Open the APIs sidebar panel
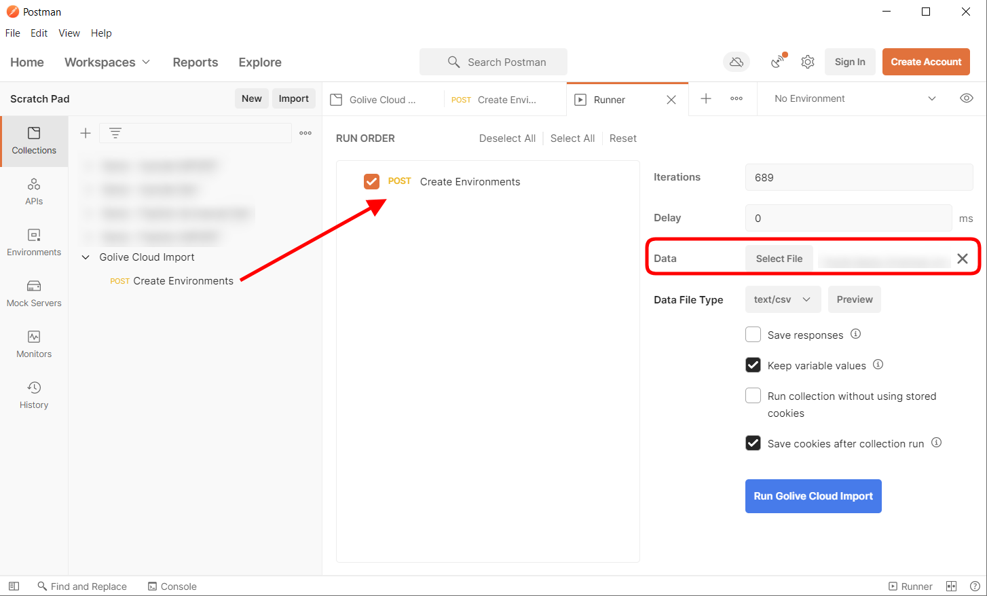 (x=34, y=191)
